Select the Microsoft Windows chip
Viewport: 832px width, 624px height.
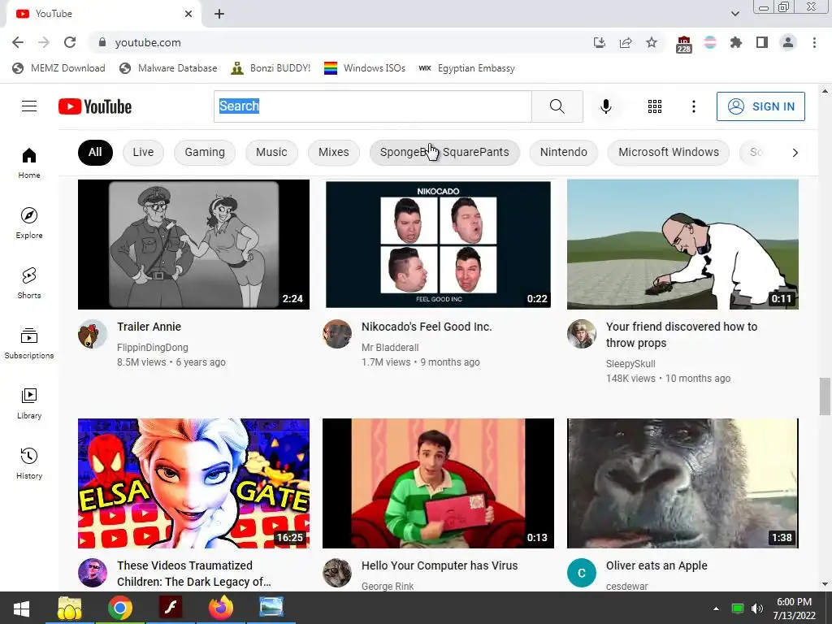pyautogui.click(x=669, y=152)
